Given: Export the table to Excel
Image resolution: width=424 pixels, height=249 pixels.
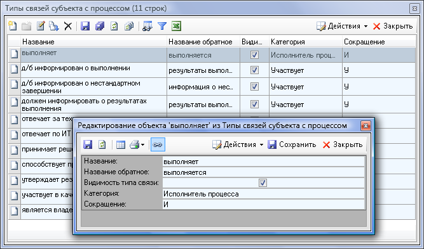Looking at the screenshot, I should pos(176,26).
